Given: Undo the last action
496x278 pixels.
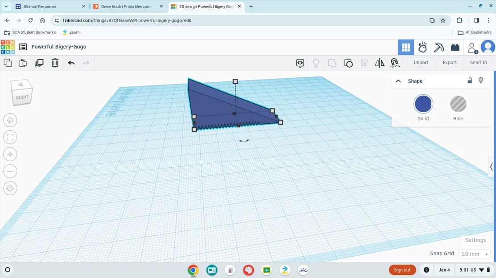Looking at the screenshot, I should point(71,63).
